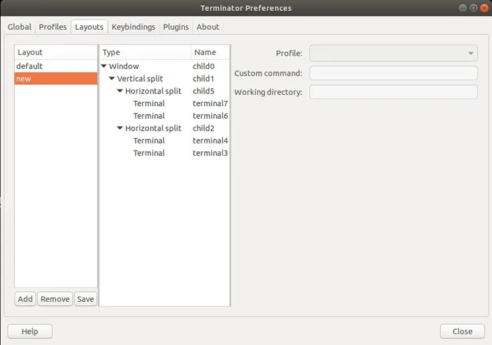Switch to the Profiles tab

53,27
